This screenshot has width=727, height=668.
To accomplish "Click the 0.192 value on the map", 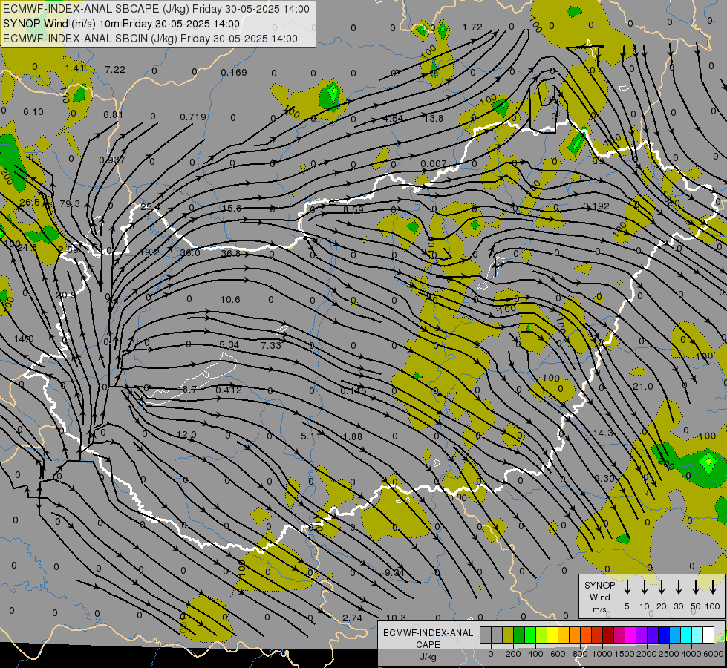I will pos(596,206).
